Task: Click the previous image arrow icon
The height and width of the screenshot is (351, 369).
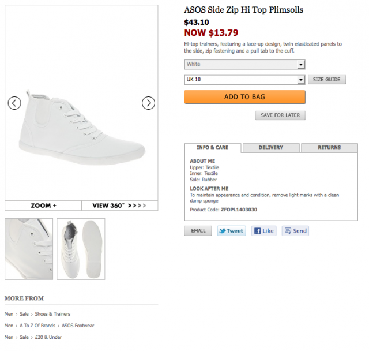Action: pyautogui.click(x=14, y=103)
